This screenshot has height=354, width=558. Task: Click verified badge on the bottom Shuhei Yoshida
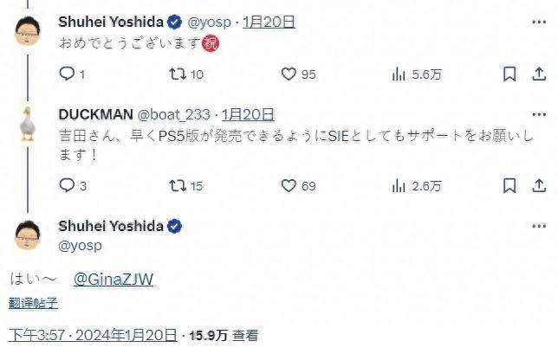click(174, 226)
